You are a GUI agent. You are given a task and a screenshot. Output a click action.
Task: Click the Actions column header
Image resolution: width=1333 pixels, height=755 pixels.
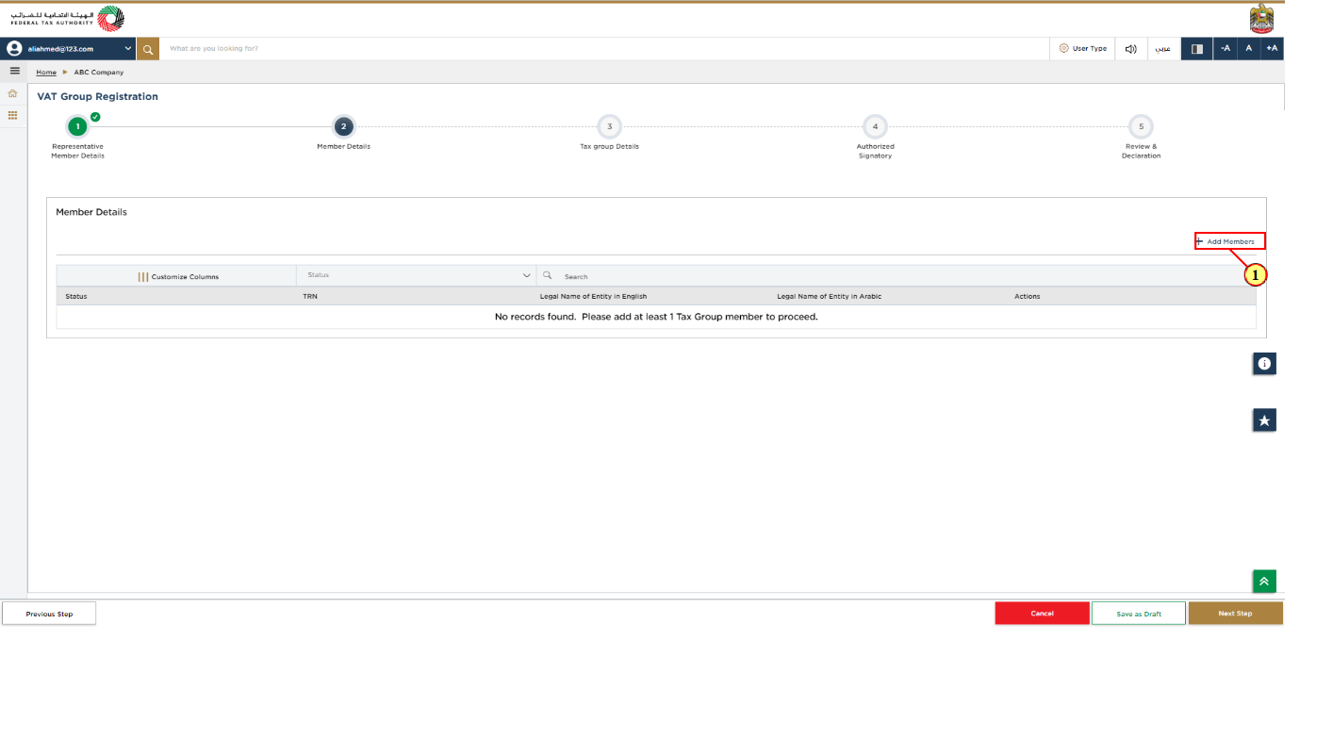[x=1027, y=296]
